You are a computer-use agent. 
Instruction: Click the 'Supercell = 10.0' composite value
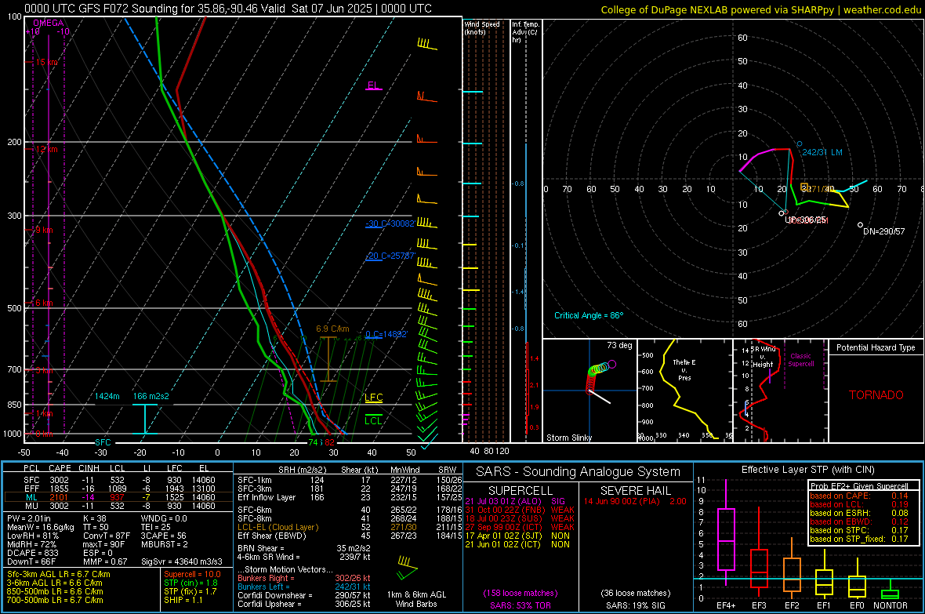tap(192, 574)
